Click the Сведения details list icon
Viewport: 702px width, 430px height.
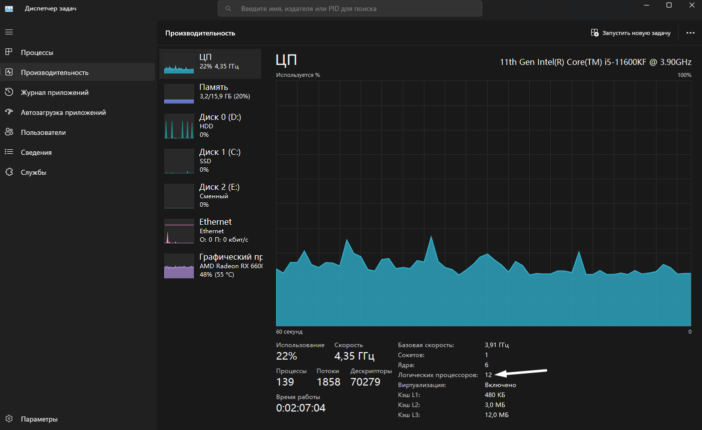point(8,152)
